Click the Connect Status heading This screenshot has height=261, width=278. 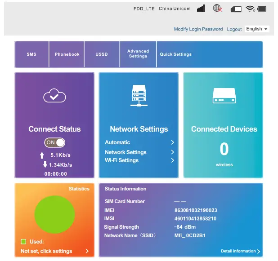pyautogui.click(x=54, y=129)
